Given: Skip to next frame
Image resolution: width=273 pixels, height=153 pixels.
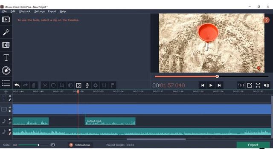Looking at the screenshot, I should pyautogui.click(x=219, y=85).
